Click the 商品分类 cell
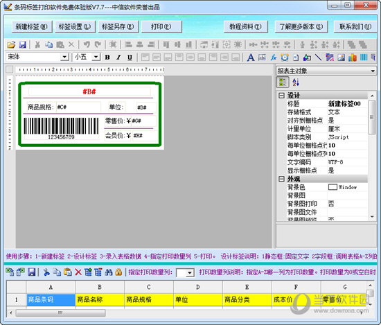Image resolution: width=381 pixels, height=325 pixels. click(247, 300)
